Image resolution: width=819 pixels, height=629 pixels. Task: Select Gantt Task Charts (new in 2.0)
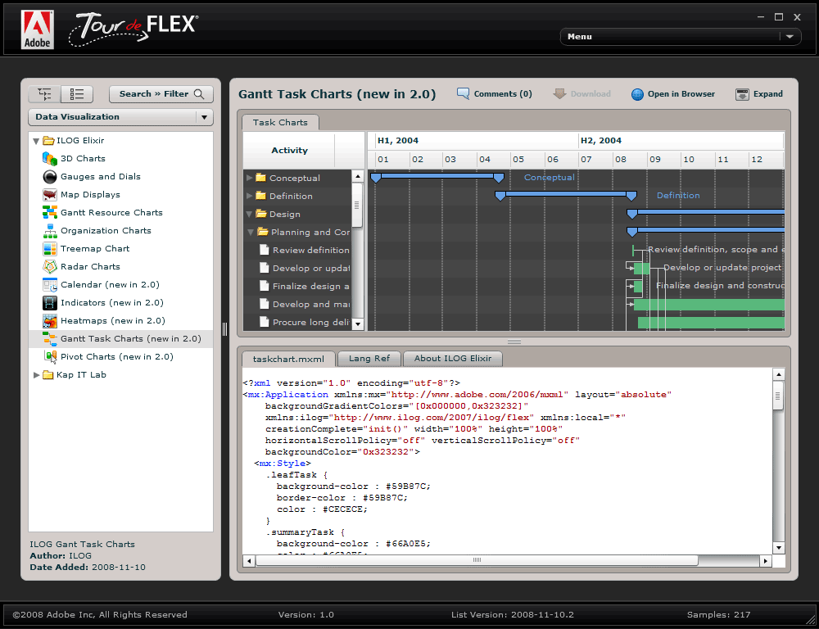click(x=120, y=338)
